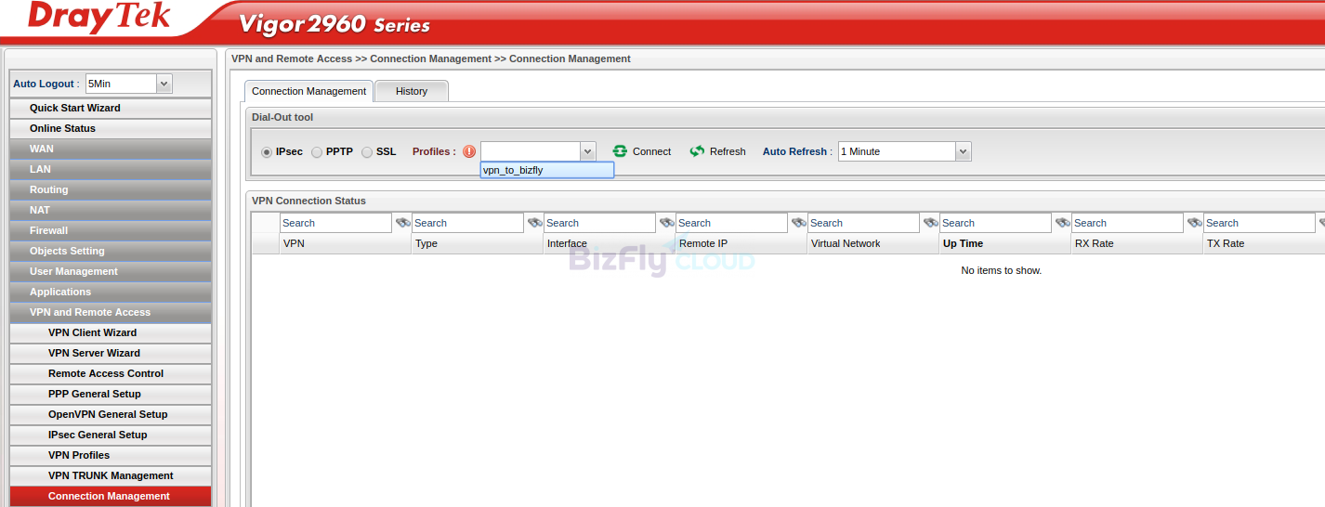Screen dimensions: 1325x507
Task: Click binoculars icon next to RX Rate search
Action: [x=1194, y=223]
